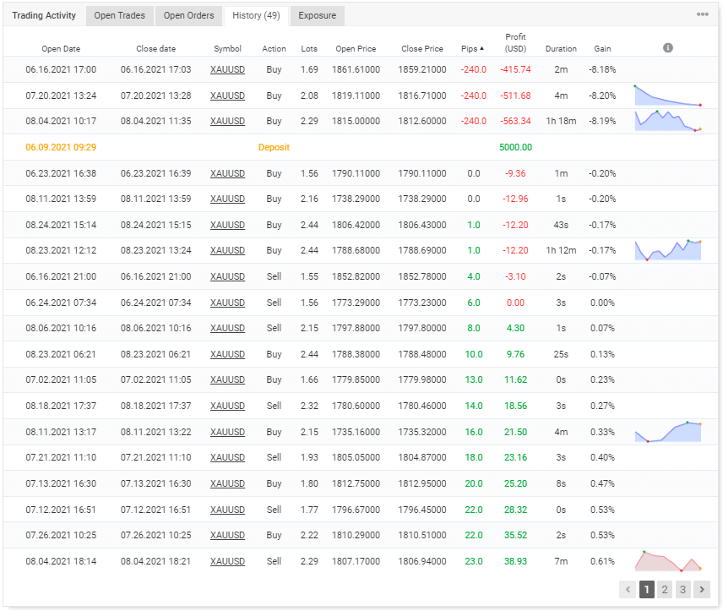
Task: Open XAUUSD link in the first trade row
Action: [x=227, y=69]
